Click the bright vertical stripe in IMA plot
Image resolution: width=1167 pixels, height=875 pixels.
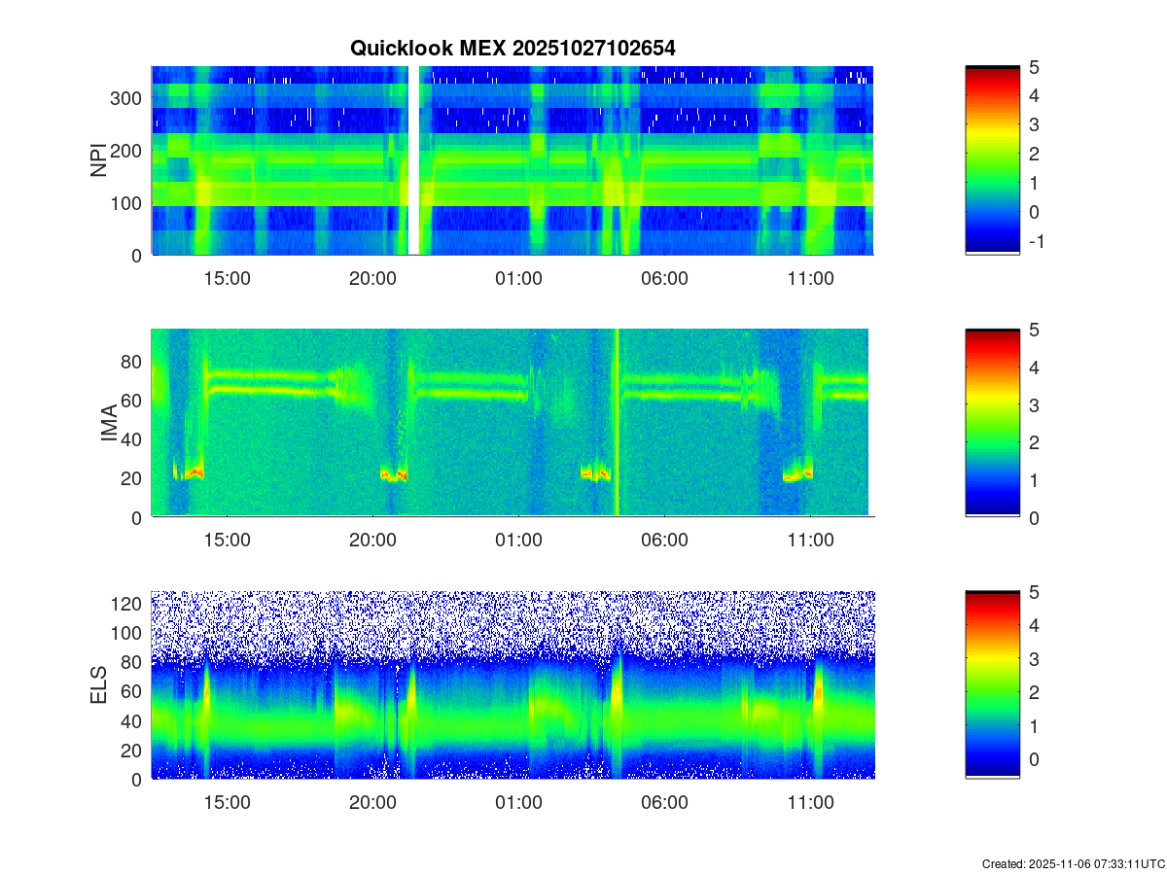pos(617,423)
